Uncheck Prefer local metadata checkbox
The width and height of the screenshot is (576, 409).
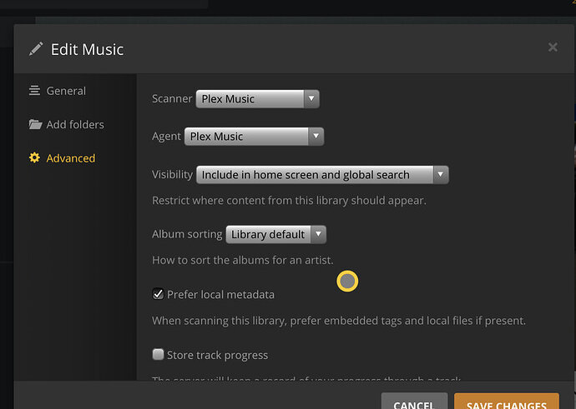point(158,294)
